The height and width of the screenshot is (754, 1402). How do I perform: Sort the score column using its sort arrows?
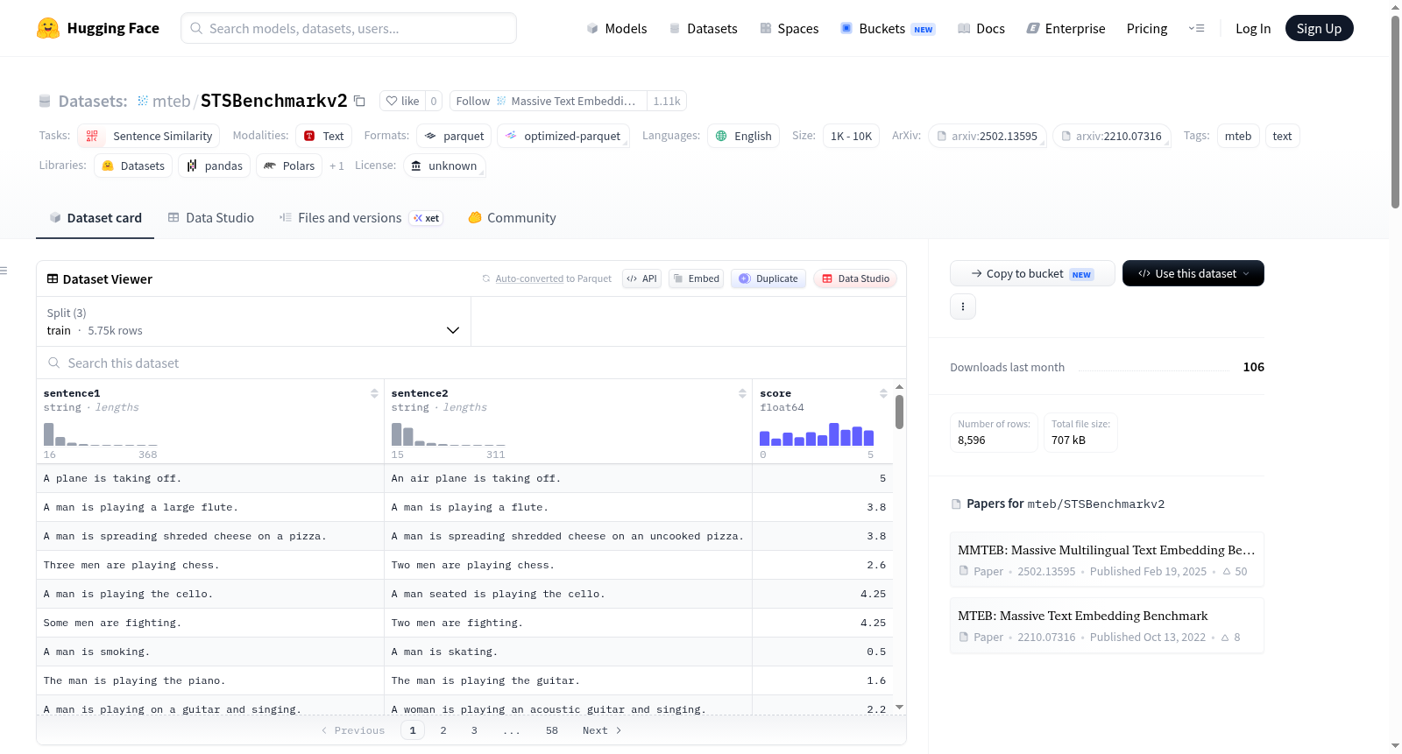click(x=883, y=393)
